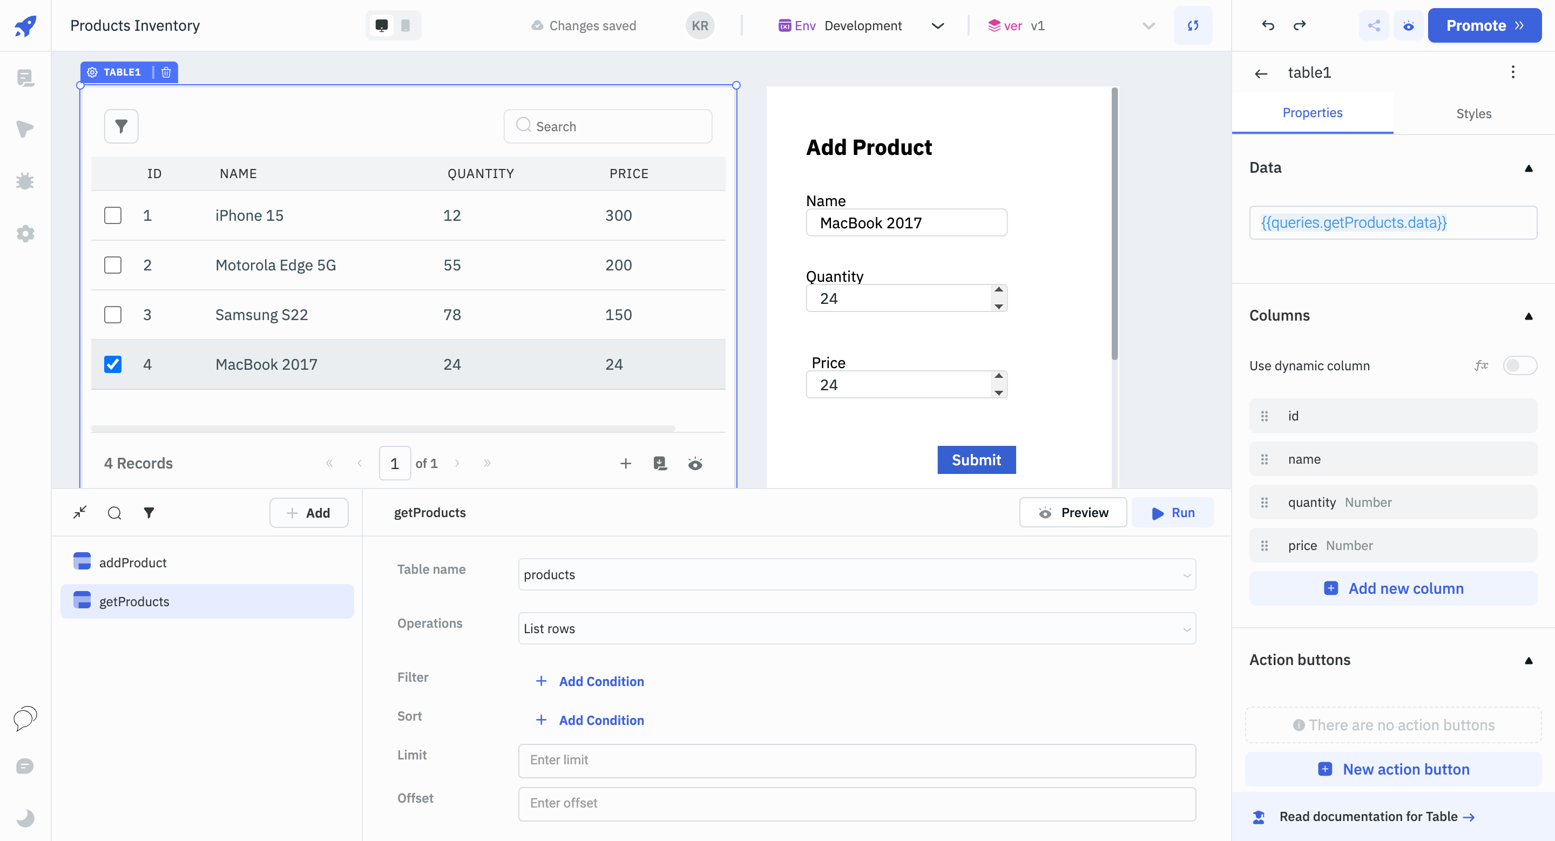Check the iPhone 15 row checkbox
1555x841 pixels.
[112, 215]
